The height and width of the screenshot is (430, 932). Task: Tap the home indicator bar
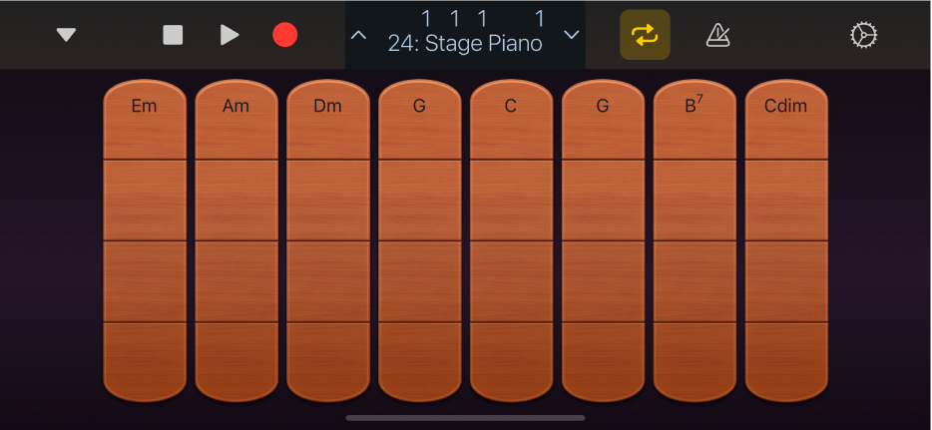pyautogui.click(x=465, y=418)
